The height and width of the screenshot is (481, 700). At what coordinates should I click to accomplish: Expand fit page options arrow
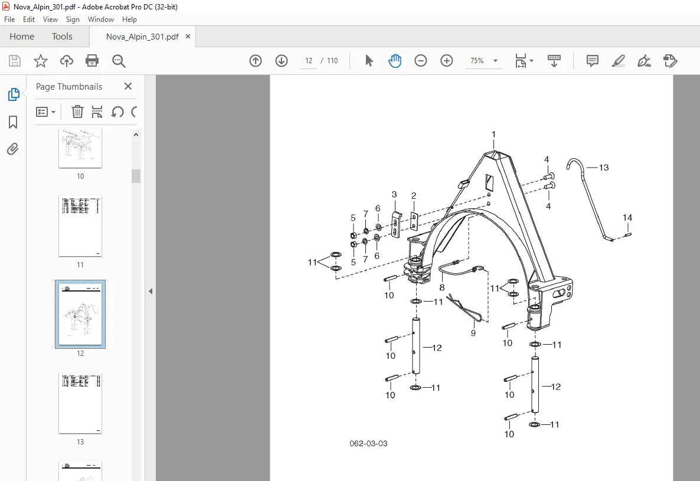531,61
